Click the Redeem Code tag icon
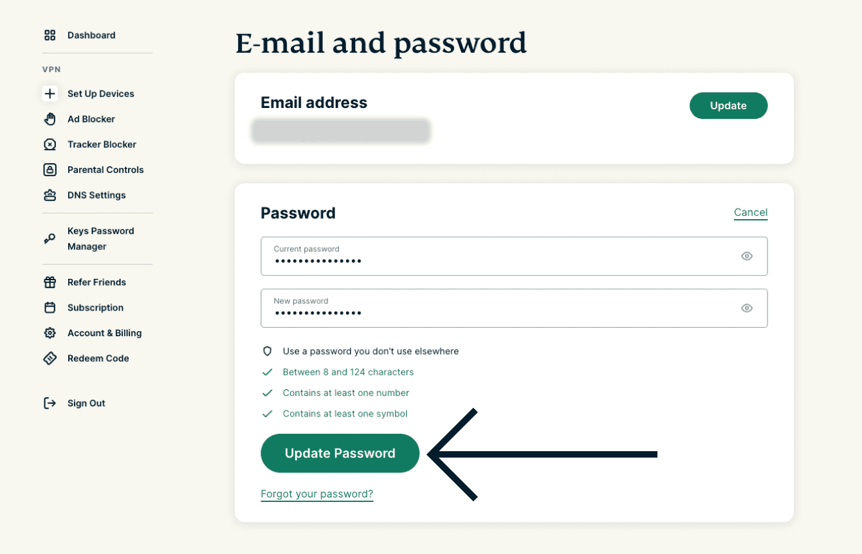 (50, 359)
